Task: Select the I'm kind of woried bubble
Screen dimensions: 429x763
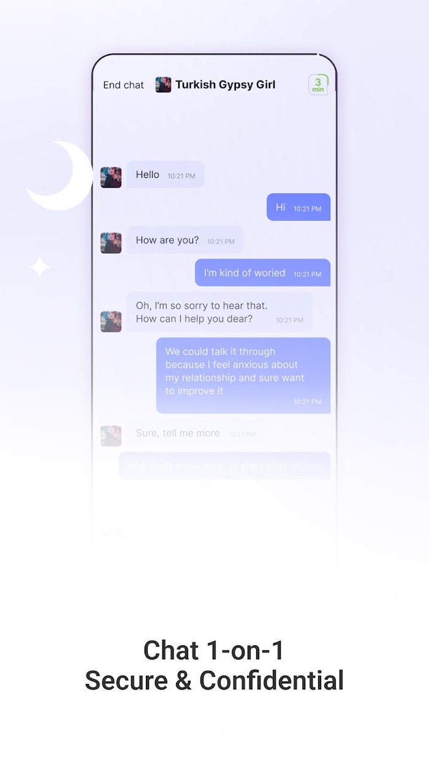Action: (x=262, y=273)
